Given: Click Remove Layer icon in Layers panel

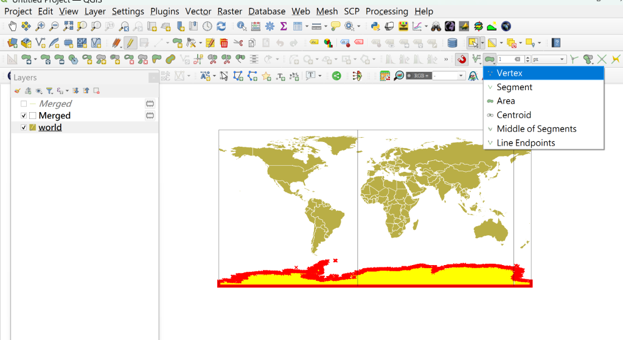Looking at the screenshot, I should pyautogui.click(x=97, y=91).
